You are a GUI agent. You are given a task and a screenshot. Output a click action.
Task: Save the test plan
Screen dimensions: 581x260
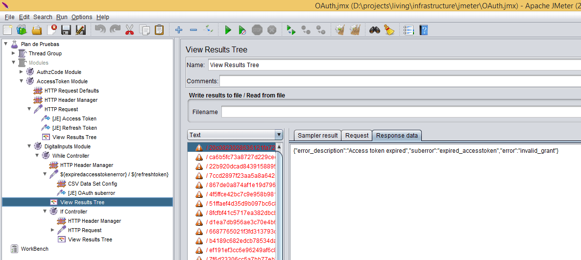click(66, 30)
